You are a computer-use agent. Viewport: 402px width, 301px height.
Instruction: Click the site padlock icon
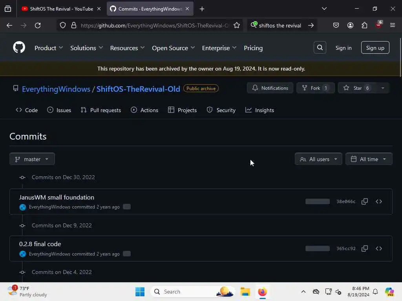tap(74, 25)
